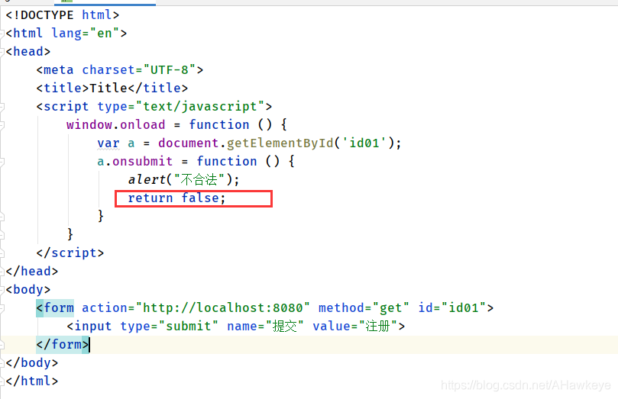Click the name="提交" attribute
This screenshot has height=399, width=618.
tap(265, 327)
